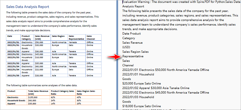Click the $30,000 cell in the PDF table
241x110 pixels.
pyautogui.click(x=42, y=51)
